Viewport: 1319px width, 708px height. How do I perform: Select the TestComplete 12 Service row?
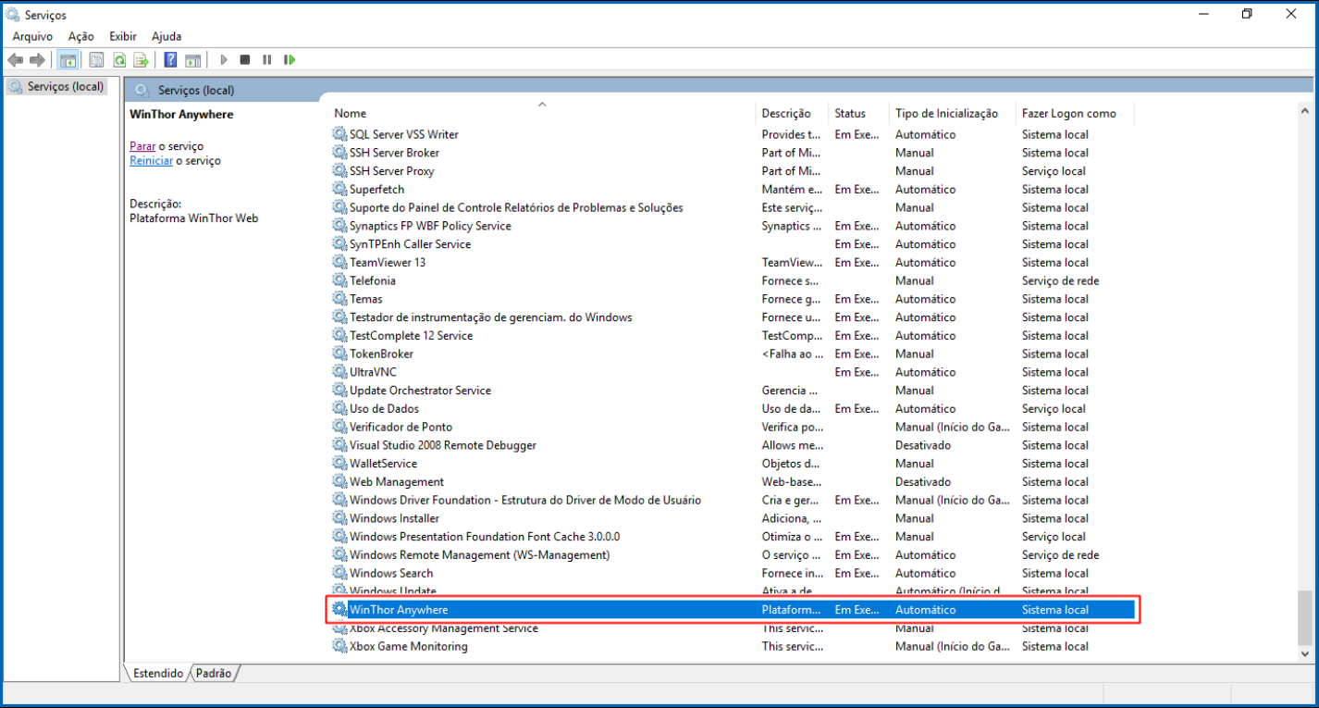[733, 335]
